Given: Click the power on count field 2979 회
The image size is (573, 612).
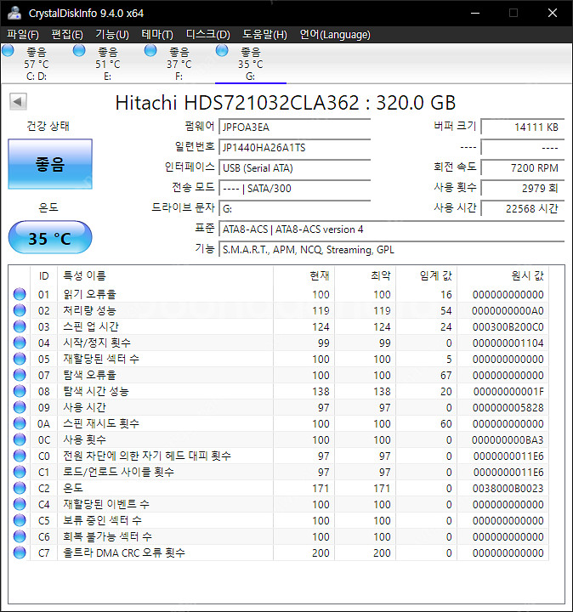Looking at the screenshot, I should 523,189.
